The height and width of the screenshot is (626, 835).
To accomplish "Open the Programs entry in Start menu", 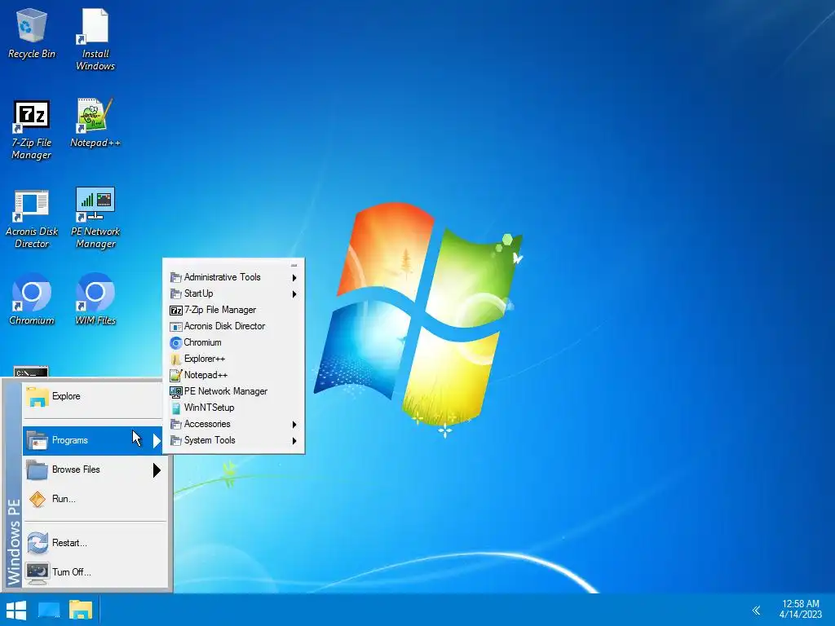I will [x=93, y=441].
